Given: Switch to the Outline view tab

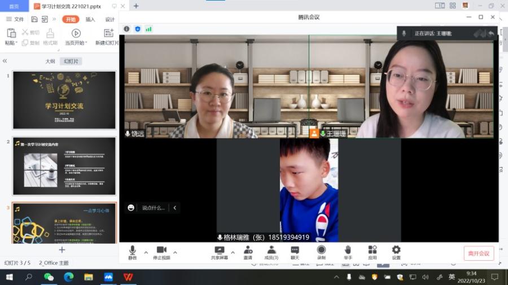Looking at the screenshot, I should (50, 61).
